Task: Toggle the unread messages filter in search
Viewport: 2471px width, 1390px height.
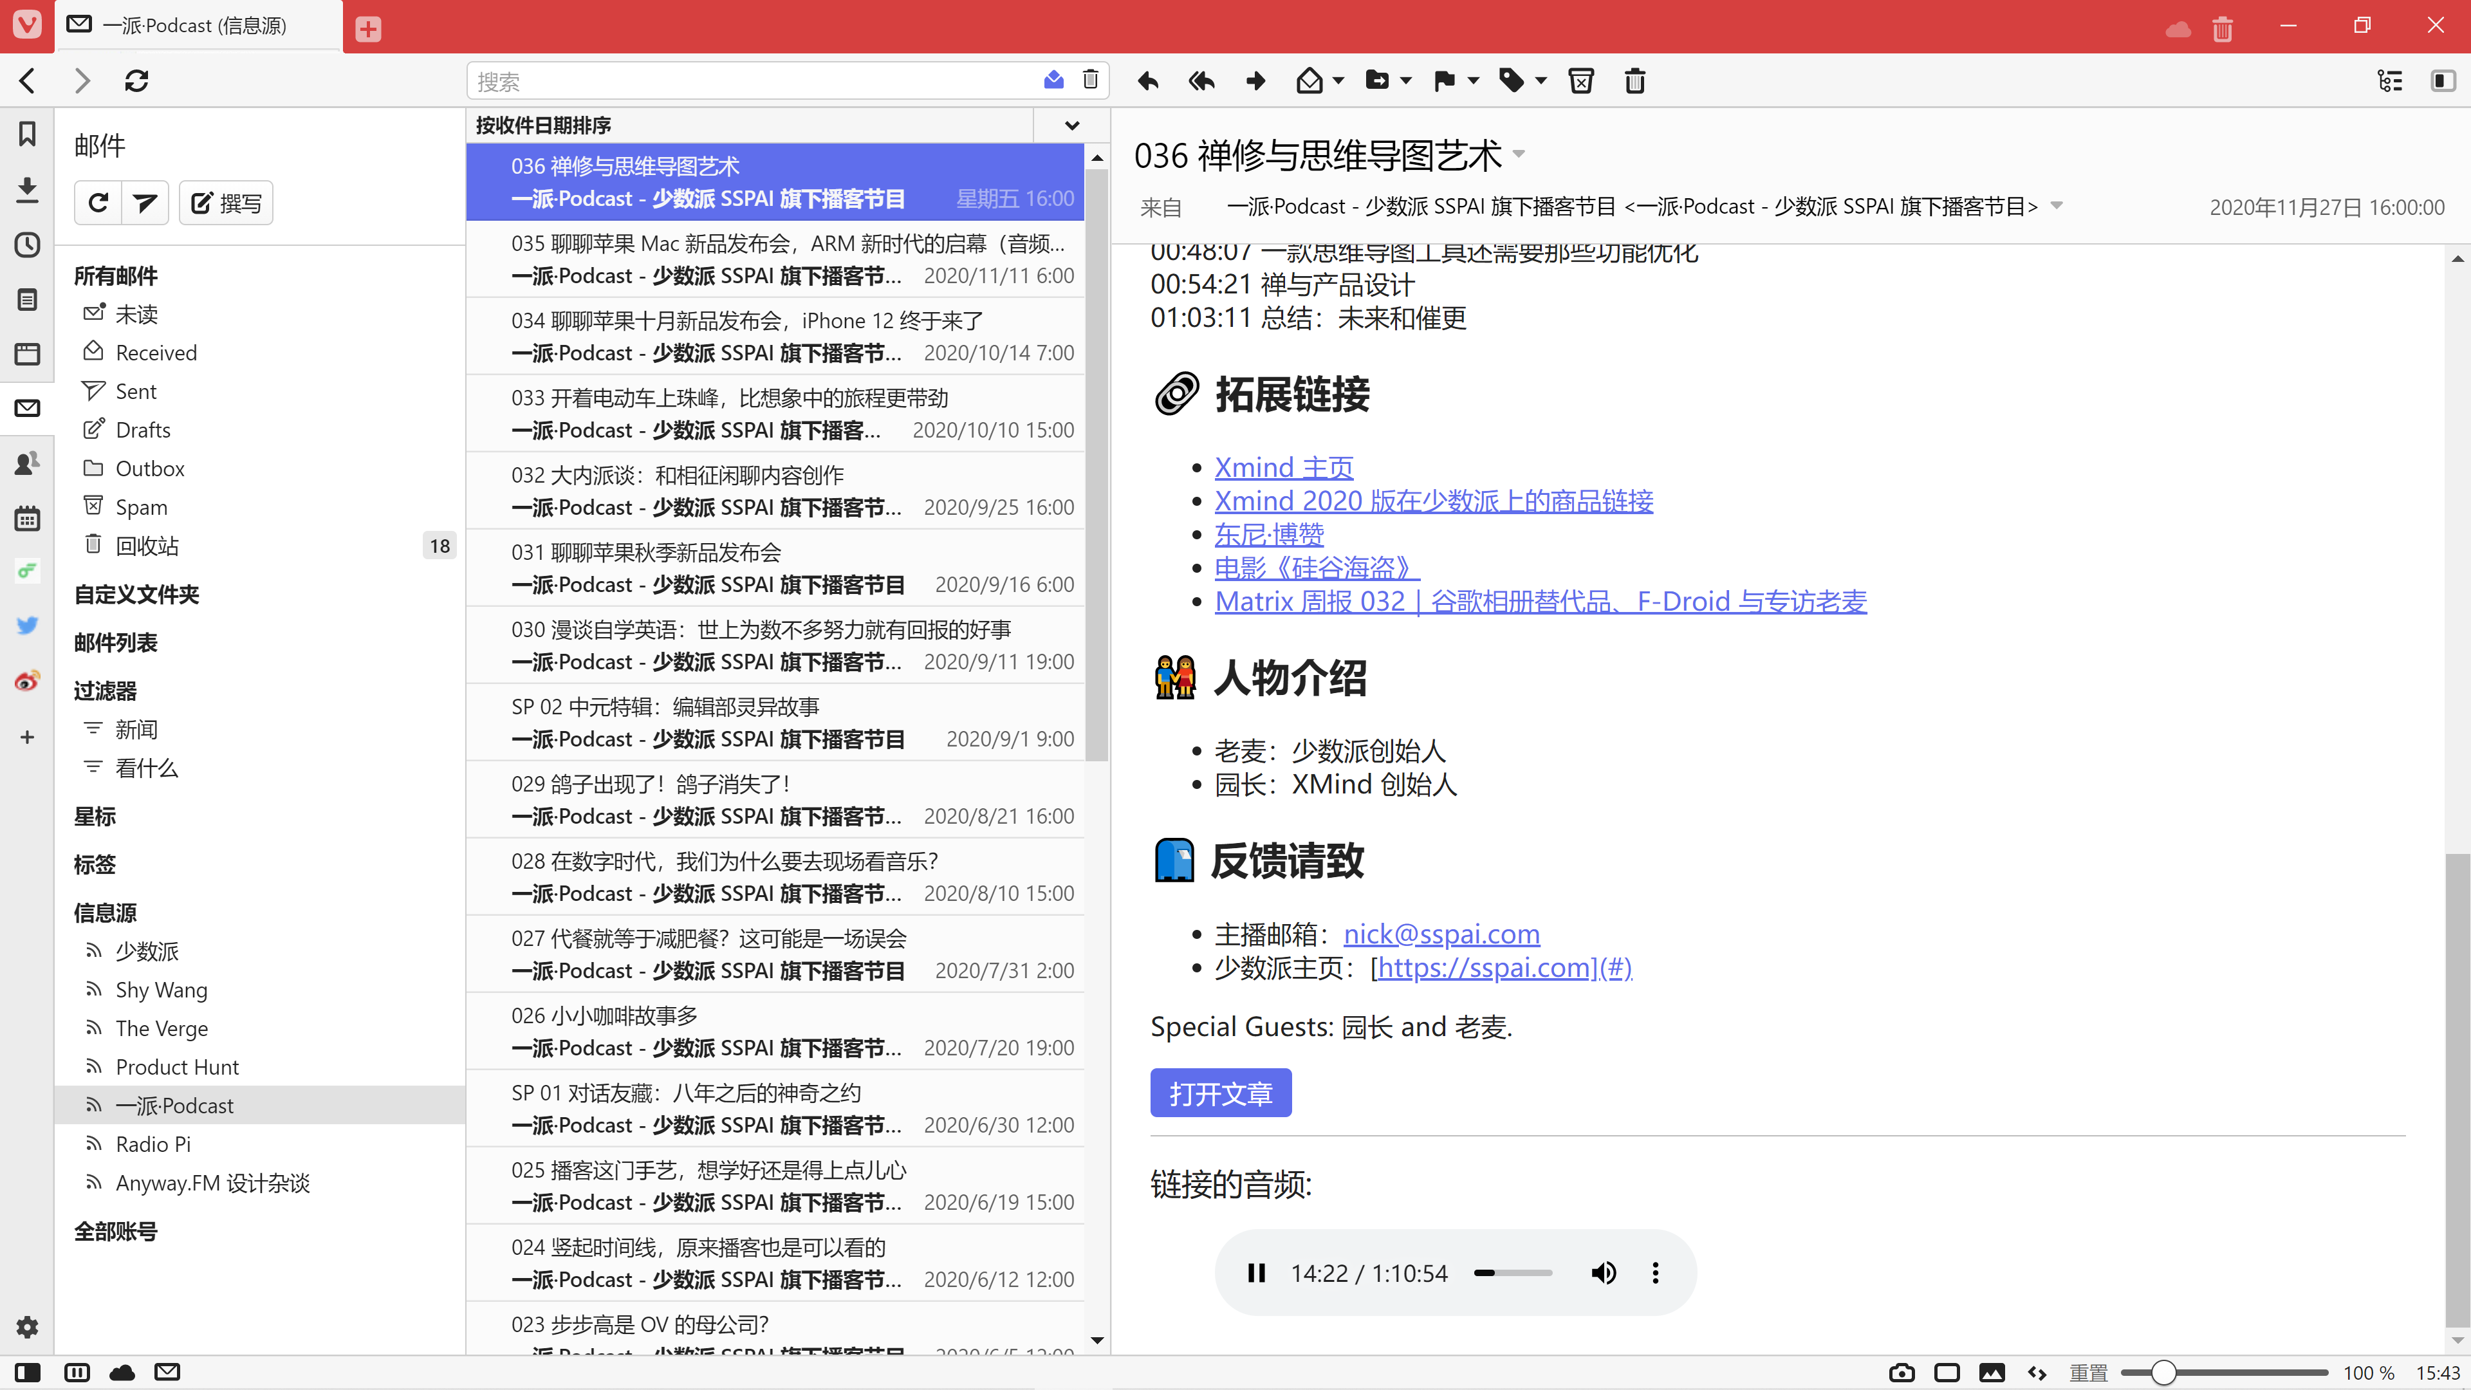Action: tap(1053, 80)
